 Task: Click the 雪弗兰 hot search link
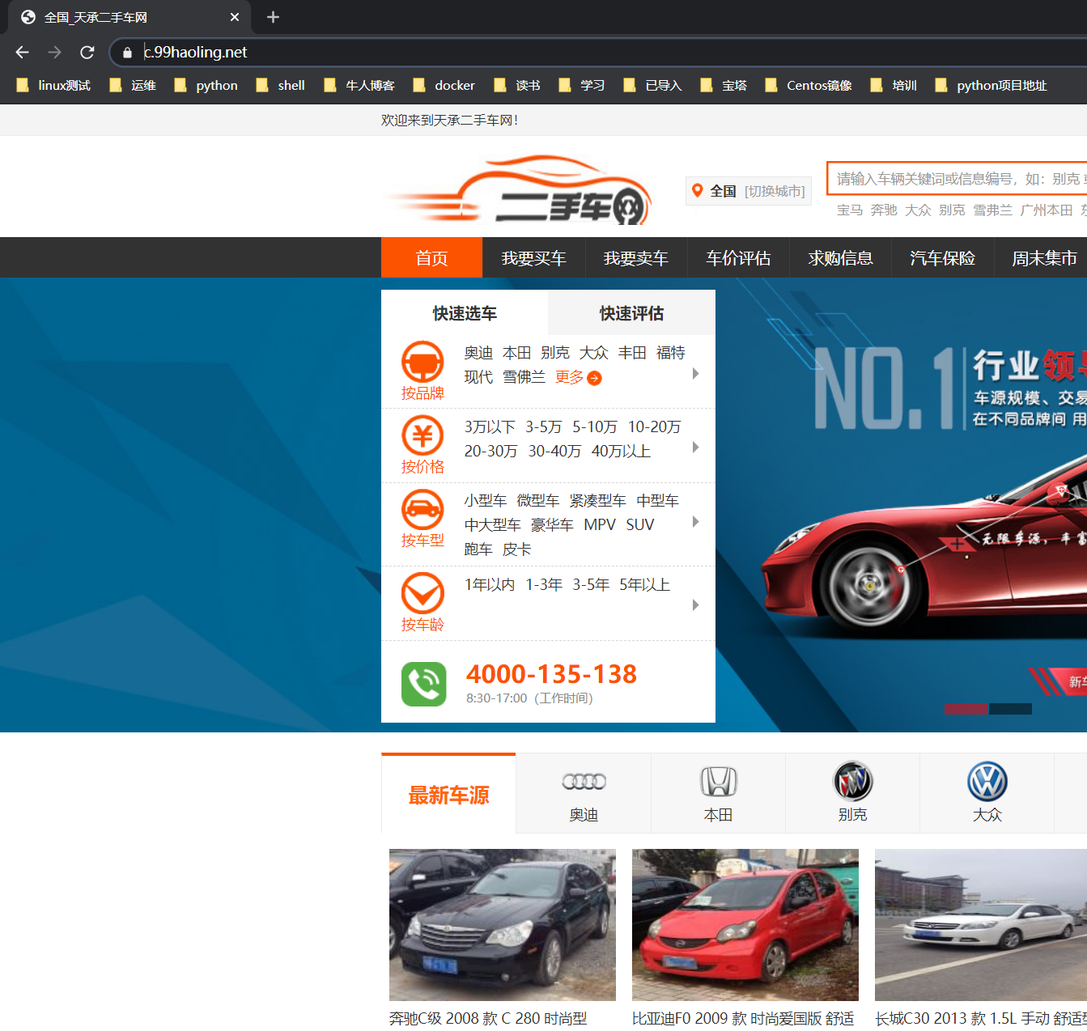pyautogui.click(x=992, y=210)
